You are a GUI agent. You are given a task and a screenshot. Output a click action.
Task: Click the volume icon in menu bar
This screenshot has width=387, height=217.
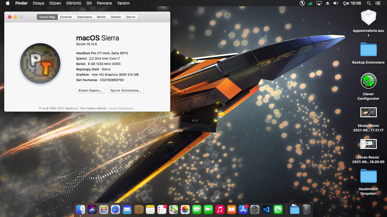336,3
